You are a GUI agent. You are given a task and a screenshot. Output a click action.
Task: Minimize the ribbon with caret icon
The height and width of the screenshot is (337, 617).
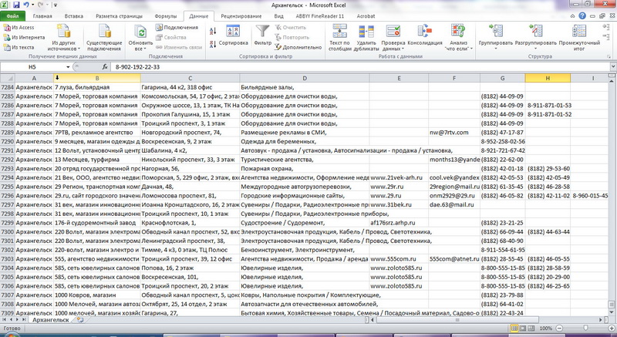pos(573,16)
